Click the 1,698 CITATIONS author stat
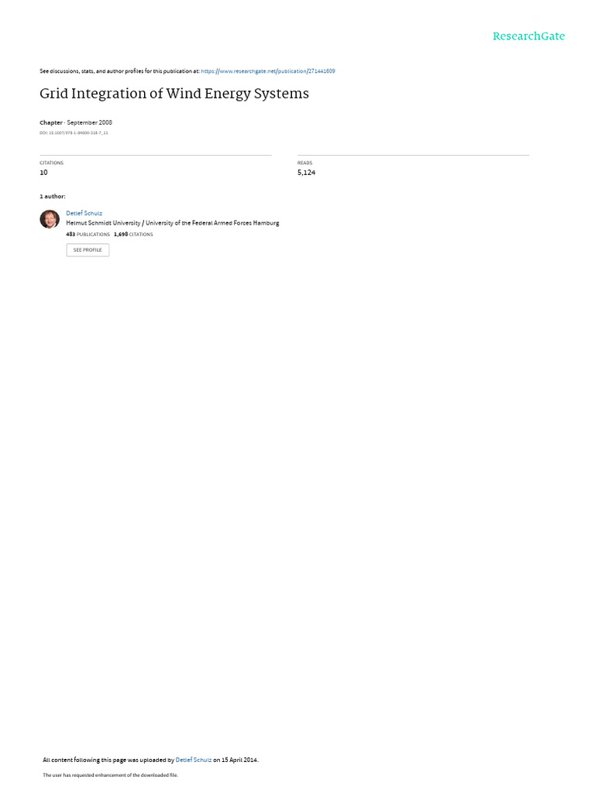595x793 pixels. point(133,235)
